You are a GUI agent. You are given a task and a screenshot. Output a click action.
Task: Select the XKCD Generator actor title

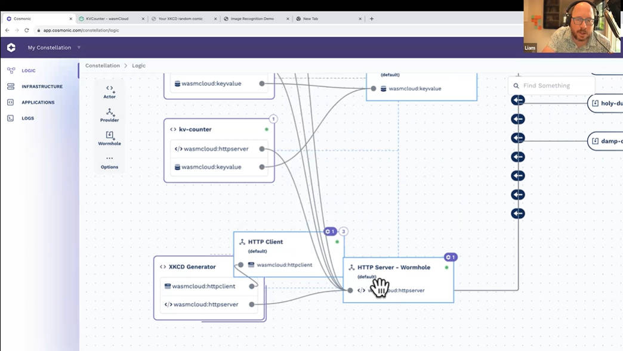(x=192, y=266)
